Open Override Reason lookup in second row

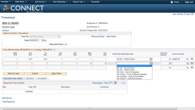pos(170,64)
